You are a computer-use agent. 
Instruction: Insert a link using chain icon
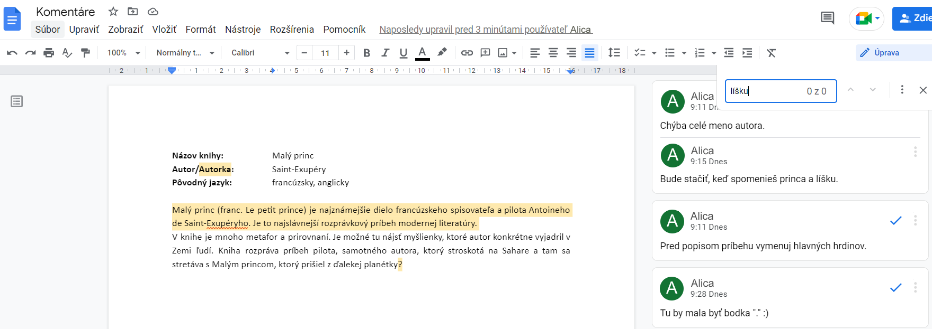(x=467, y=53)
